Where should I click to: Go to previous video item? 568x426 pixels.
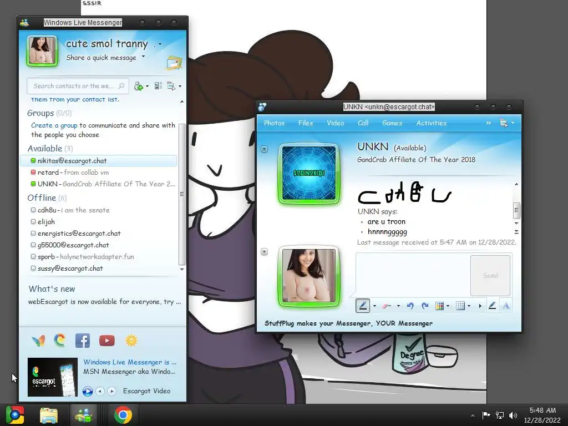(100, 391)
